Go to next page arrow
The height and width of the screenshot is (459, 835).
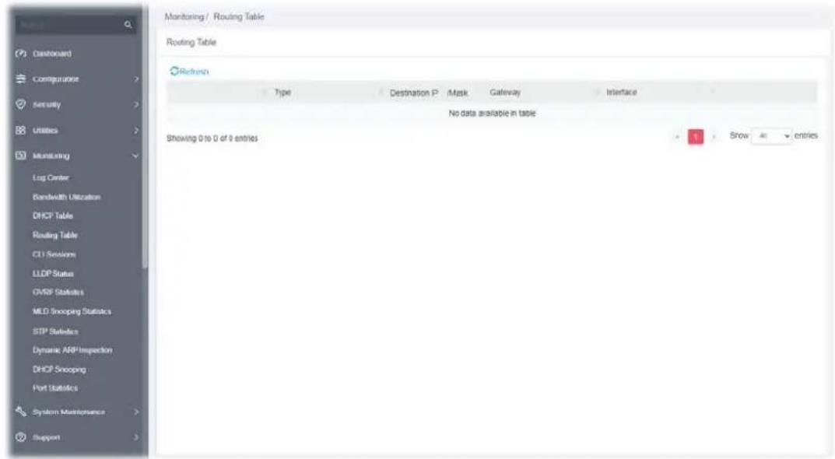[x=714, y=137]
